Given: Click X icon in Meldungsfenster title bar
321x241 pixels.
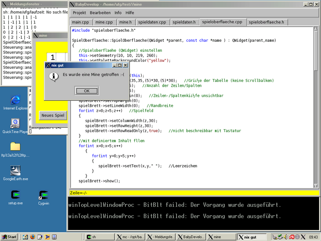Looking at the screenshot, I should point(4,4).
